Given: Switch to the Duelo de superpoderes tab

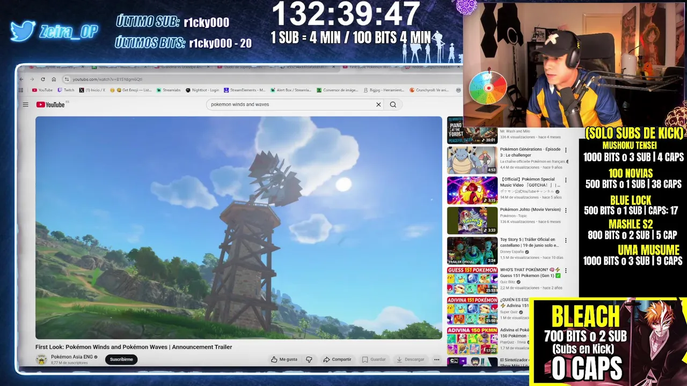Looking at the screenshot, I should [x=244, y=67].
